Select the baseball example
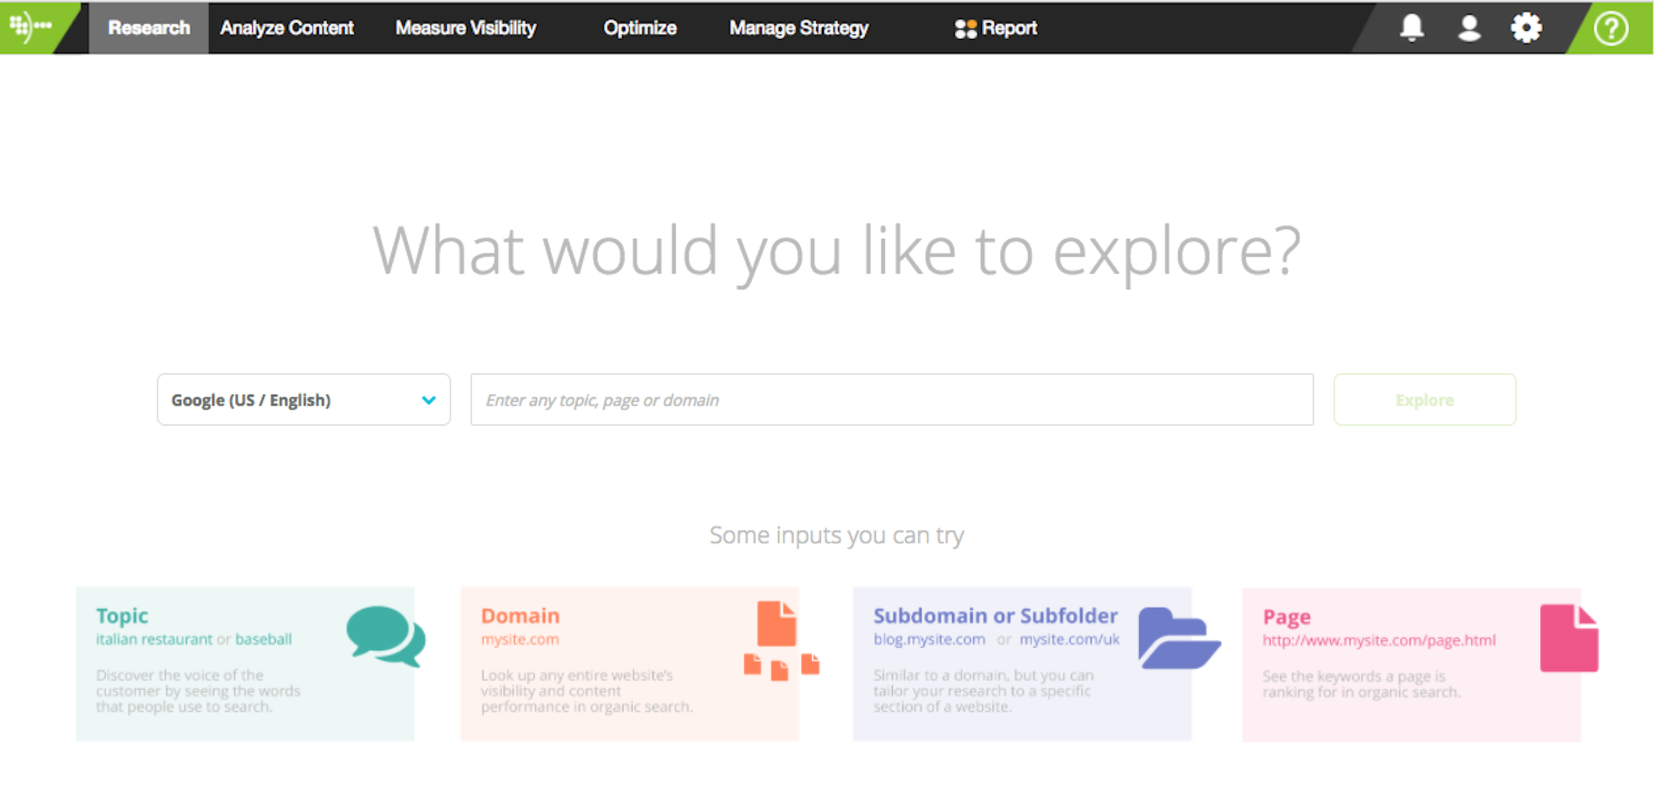The height and width of the screenshot is (788, 1654). [x=263, y=639]
